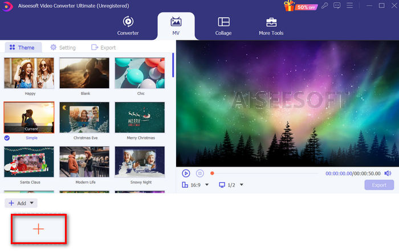This screenshot has width=399, height=252.
Task: Switch to the MV tab
Action: (176, 26)
